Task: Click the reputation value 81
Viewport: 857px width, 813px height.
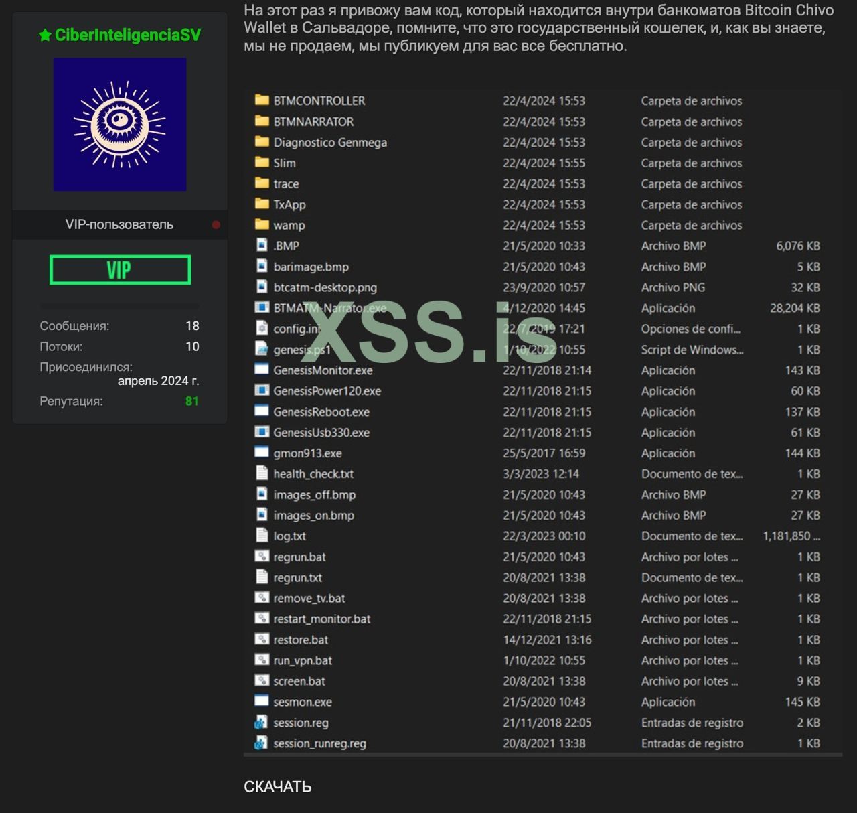Action: pos(192,402)
